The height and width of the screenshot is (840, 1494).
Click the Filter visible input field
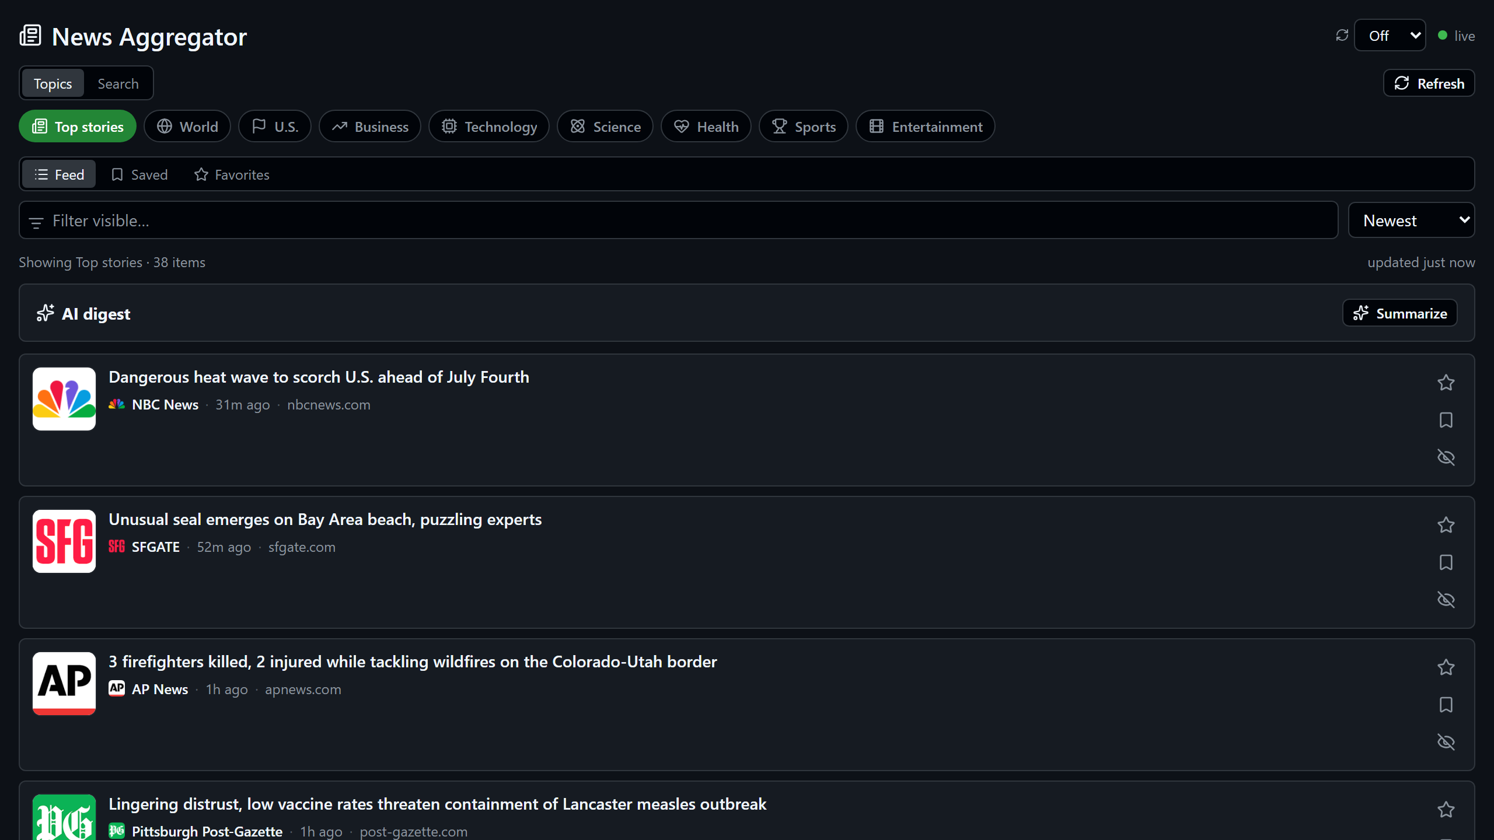pyautogui.click(x=678, y=220)
